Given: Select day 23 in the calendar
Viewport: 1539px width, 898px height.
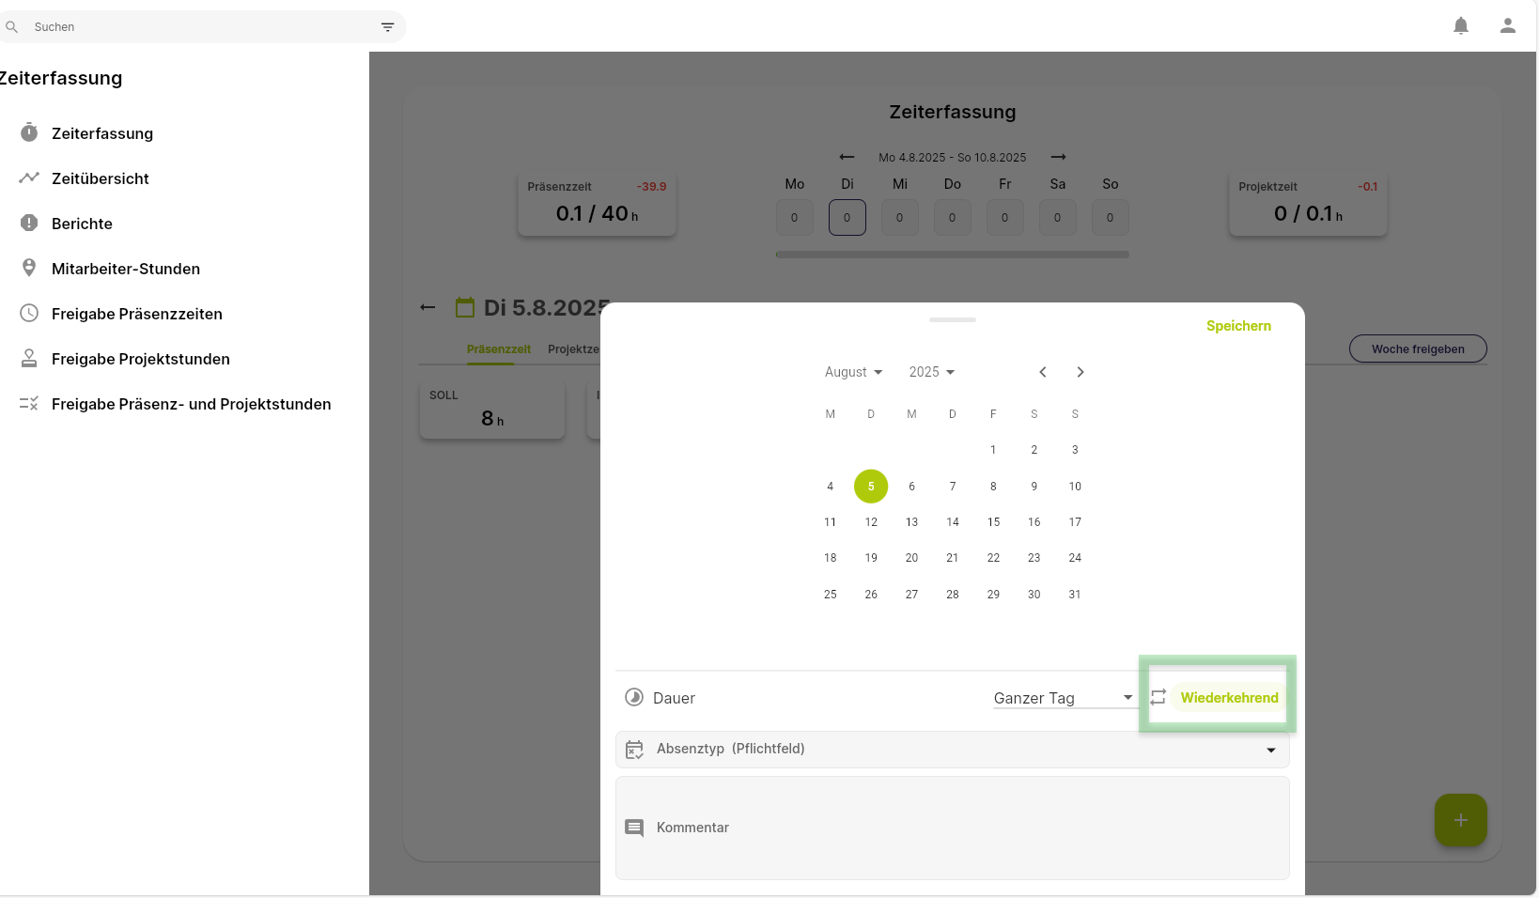Looking at the screenshot, I should click(x=1034, y=558).
